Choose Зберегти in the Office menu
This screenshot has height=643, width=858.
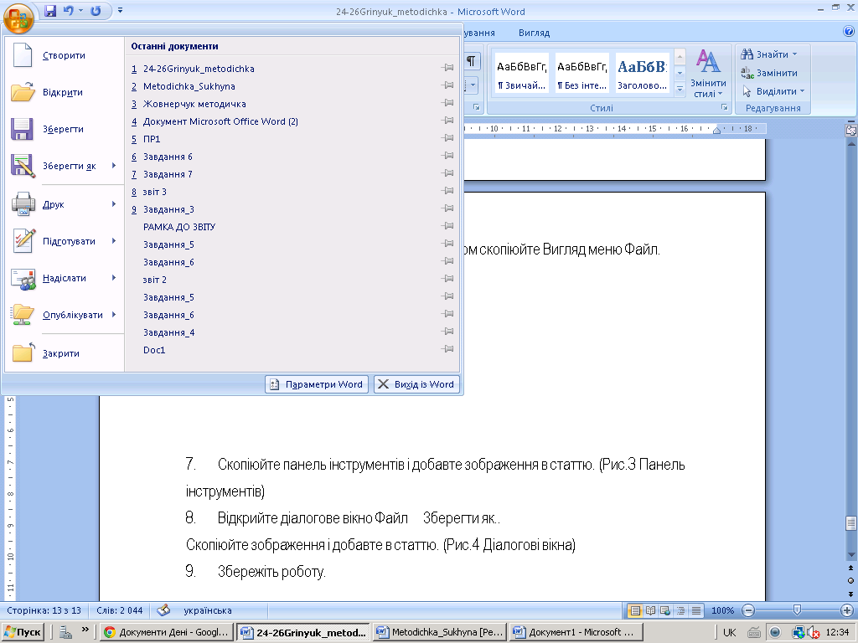tap(64, 129)
